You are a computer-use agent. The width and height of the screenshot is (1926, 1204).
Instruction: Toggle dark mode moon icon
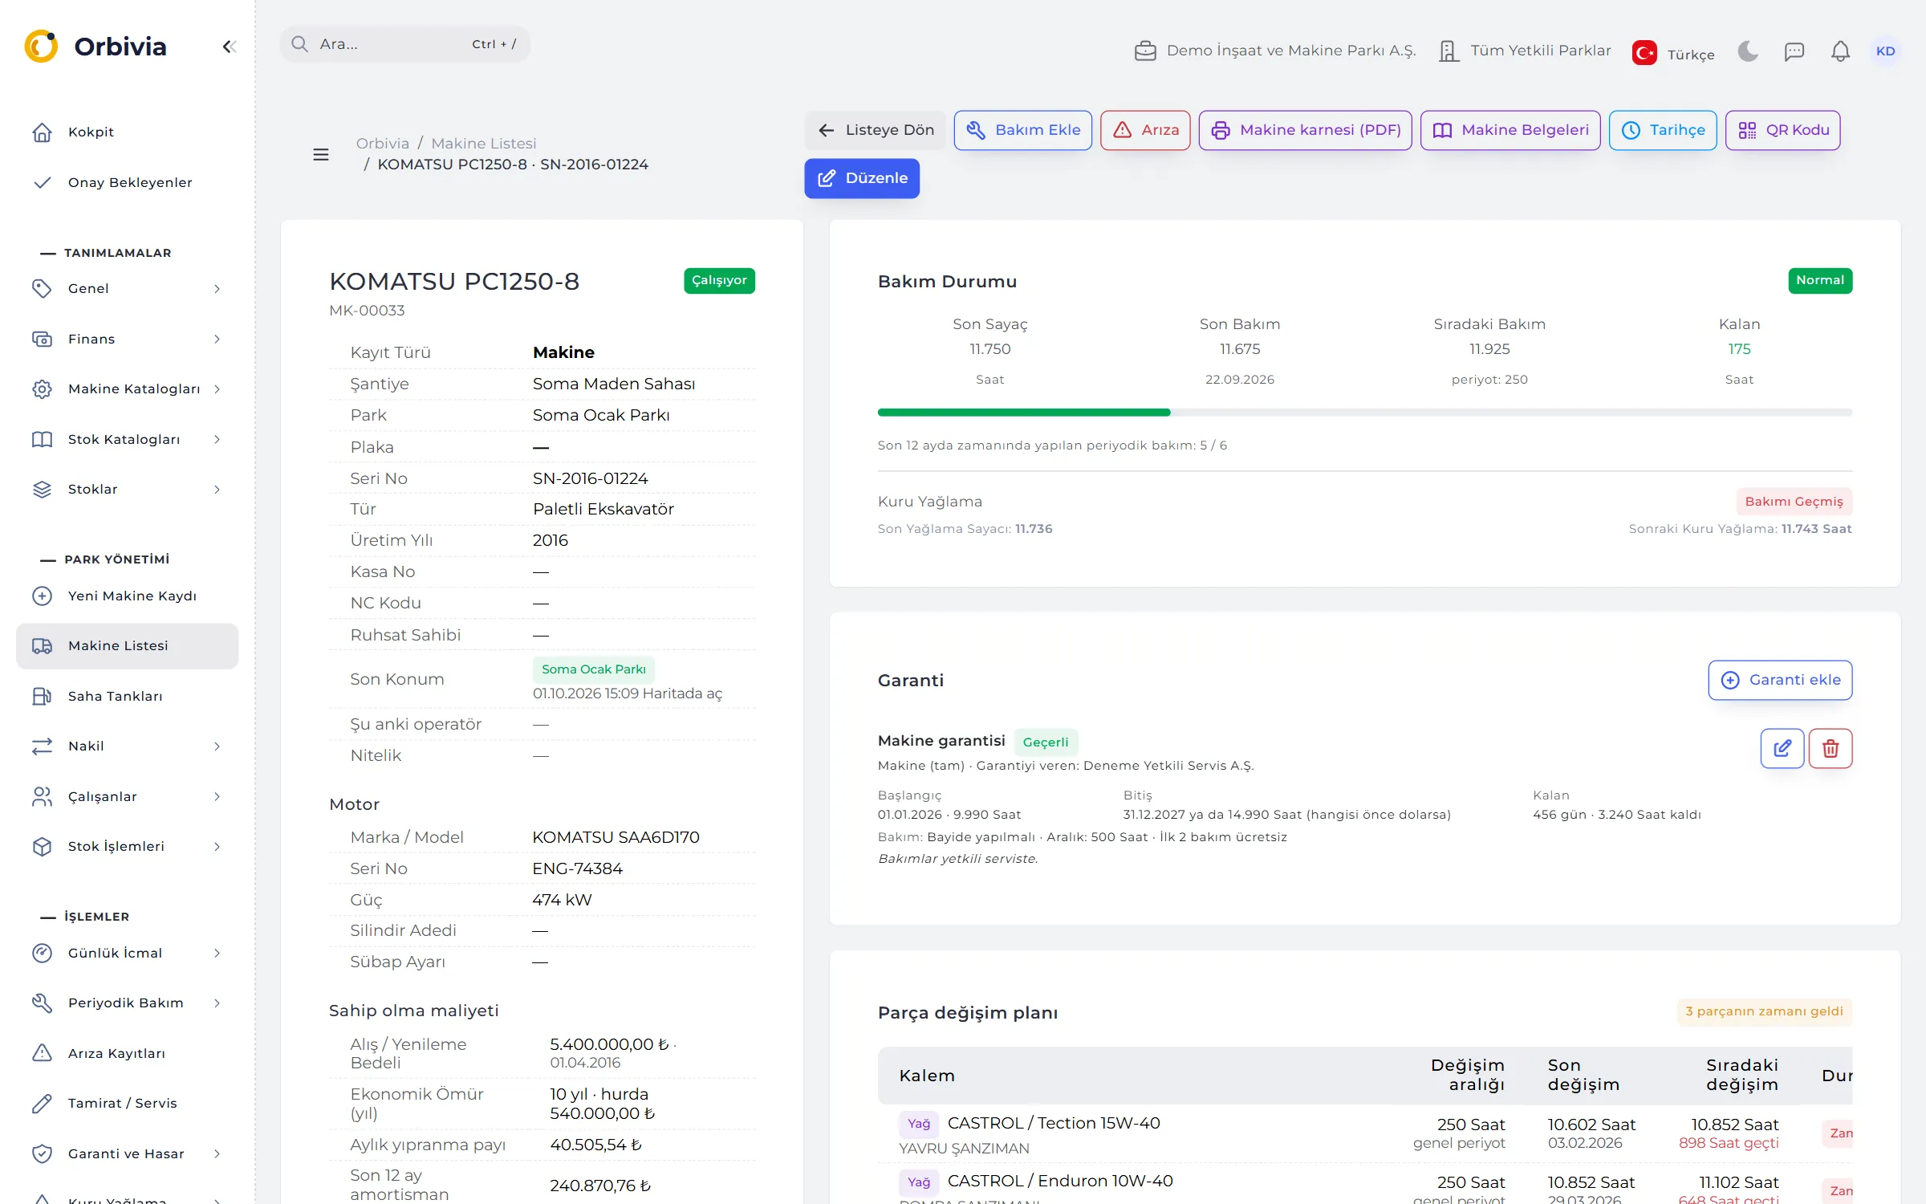(1748, 51)
